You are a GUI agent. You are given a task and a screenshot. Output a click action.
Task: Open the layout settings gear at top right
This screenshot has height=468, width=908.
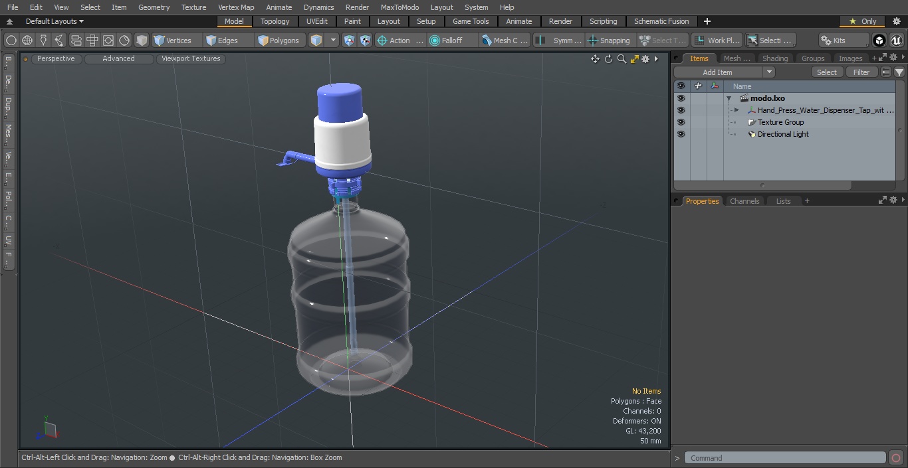[896, 21]
